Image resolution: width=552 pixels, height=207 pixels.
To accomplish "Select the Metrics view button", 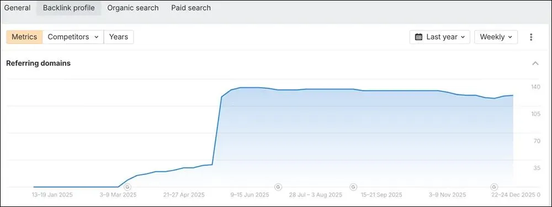I will coord(24,37).
